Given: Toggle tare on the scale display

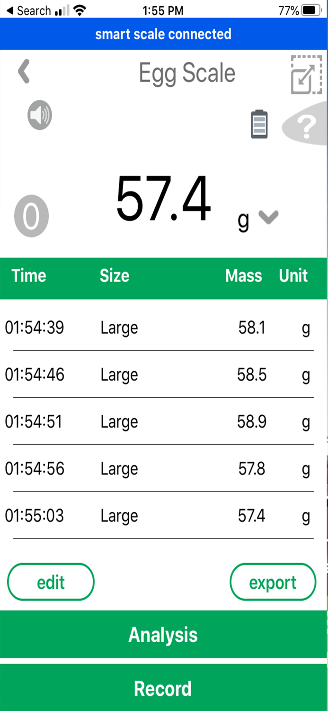Looking at the screenshot, I should [31, 216].
